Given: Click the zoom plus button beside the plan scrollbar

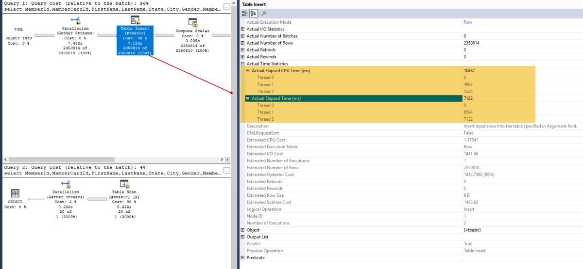Looking at the screenshot, I should click(x=228, y=159).
